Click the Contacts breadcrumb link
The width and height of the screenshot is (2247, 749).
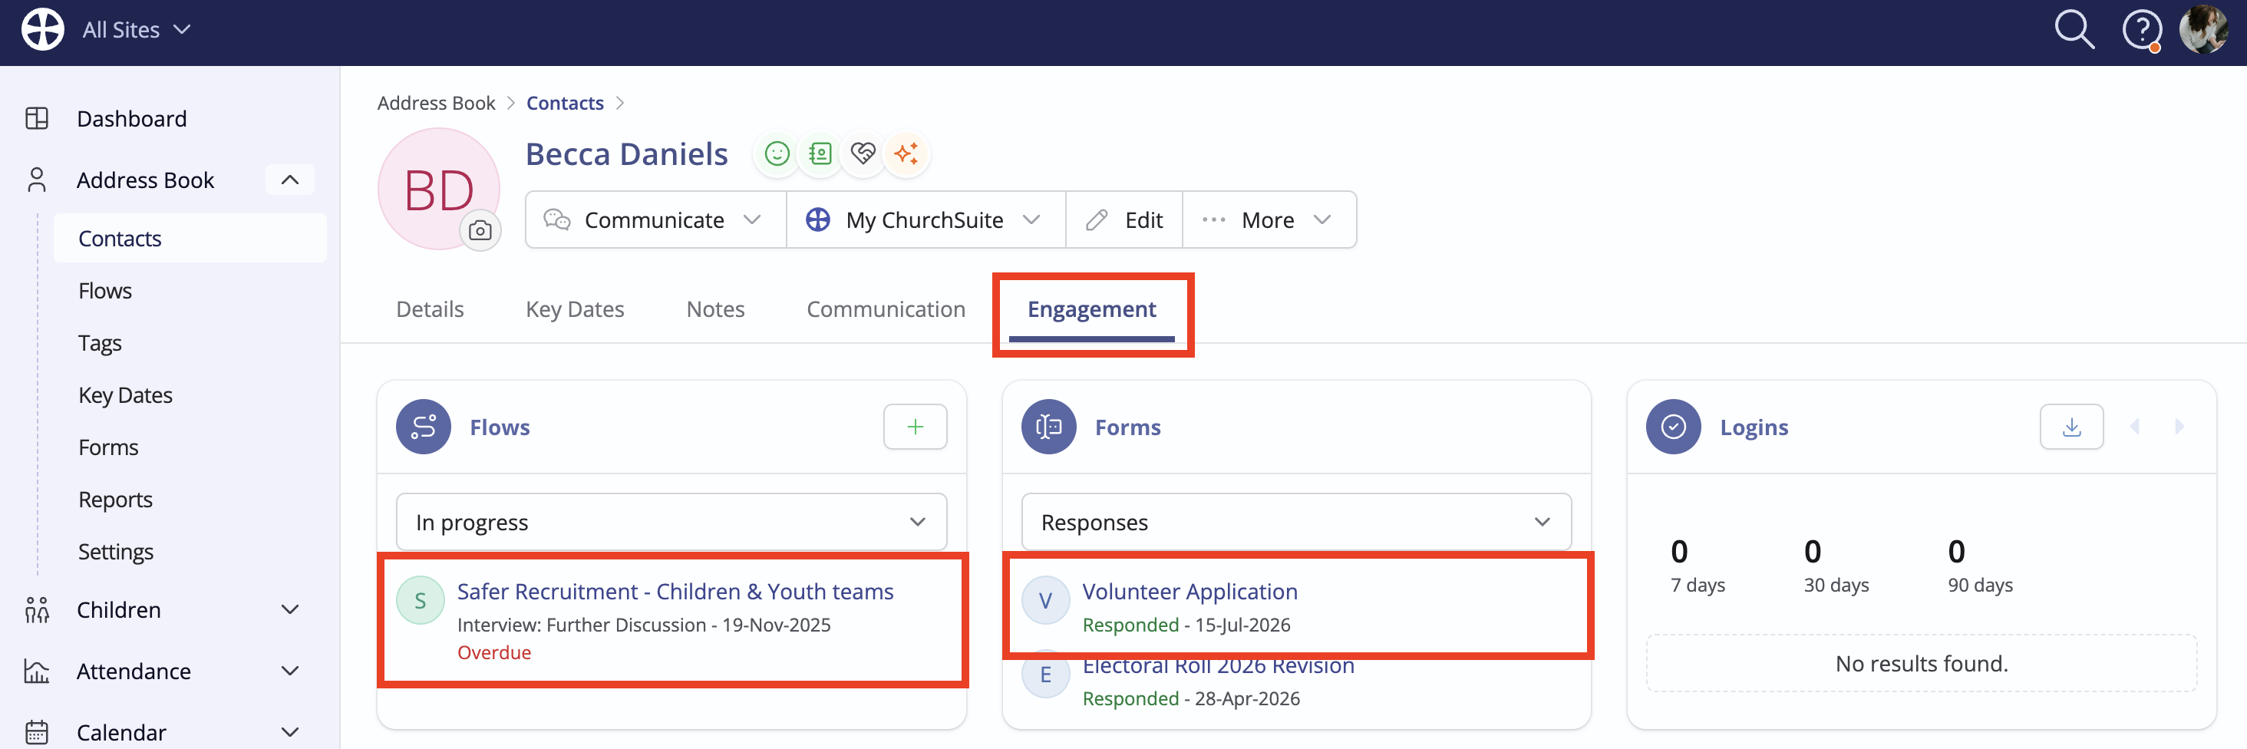pyautogui.click(x=564, y=103)
